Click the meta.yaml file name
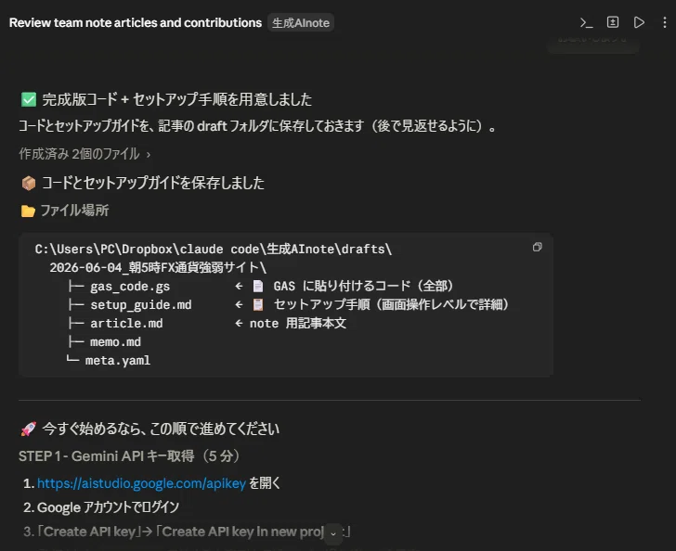 pyautogui.click(x=118, y=361)
